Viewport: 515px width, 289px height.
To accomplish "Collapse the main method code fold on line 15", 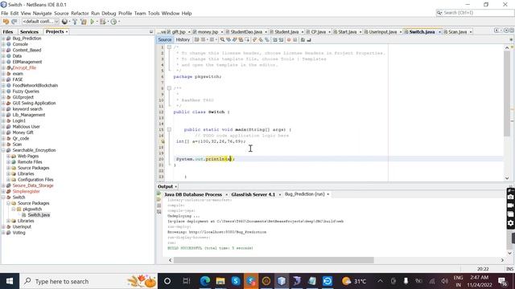I will coord(169,129).
